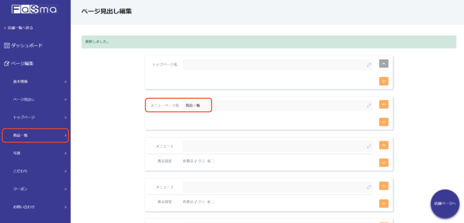The height and width of the screenshot is (223, 464).
Task: Move トップページ名 card down with arrow
Action: (384, 81)
